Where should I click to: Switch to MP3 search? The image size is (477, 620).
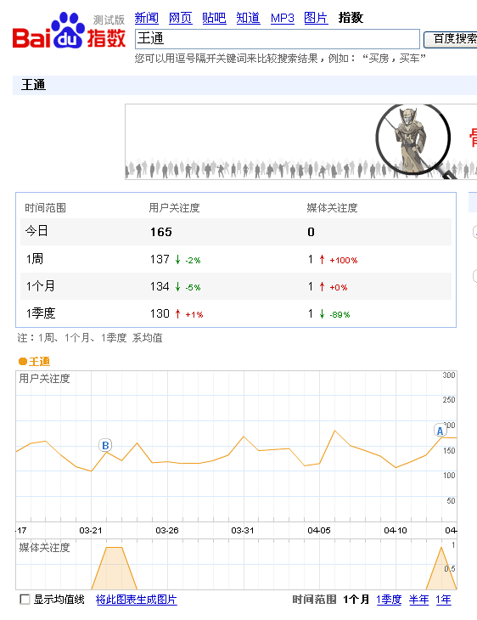point(282,18)
